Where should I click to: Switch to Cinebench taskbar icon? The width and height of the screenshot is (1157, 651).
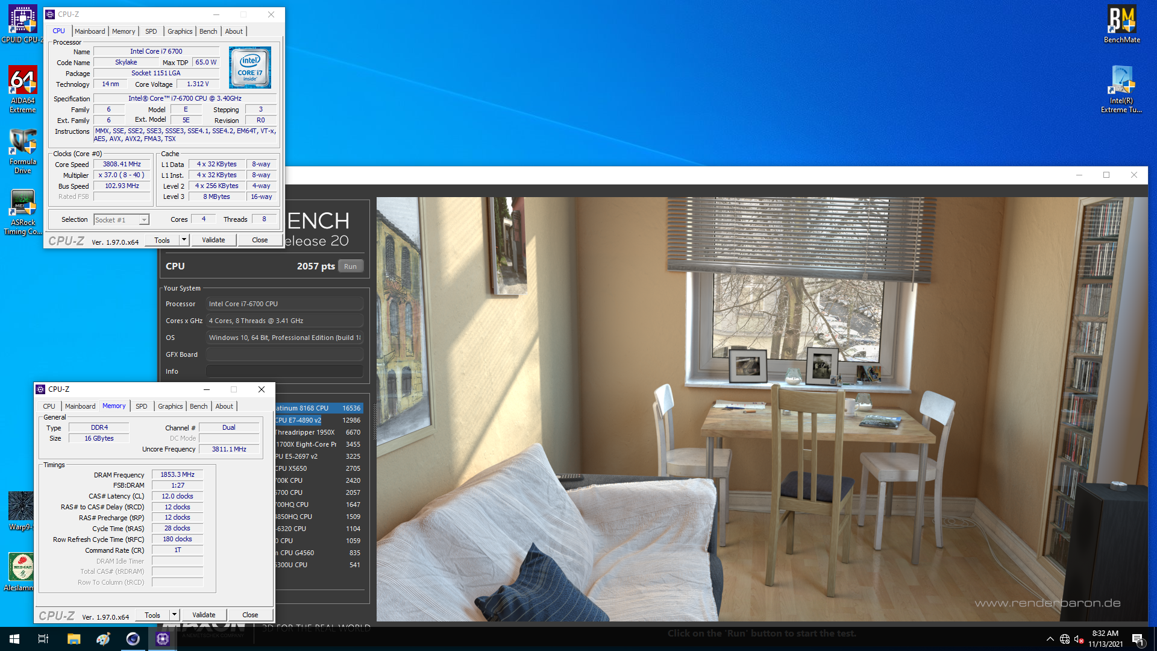pos(133,639)
